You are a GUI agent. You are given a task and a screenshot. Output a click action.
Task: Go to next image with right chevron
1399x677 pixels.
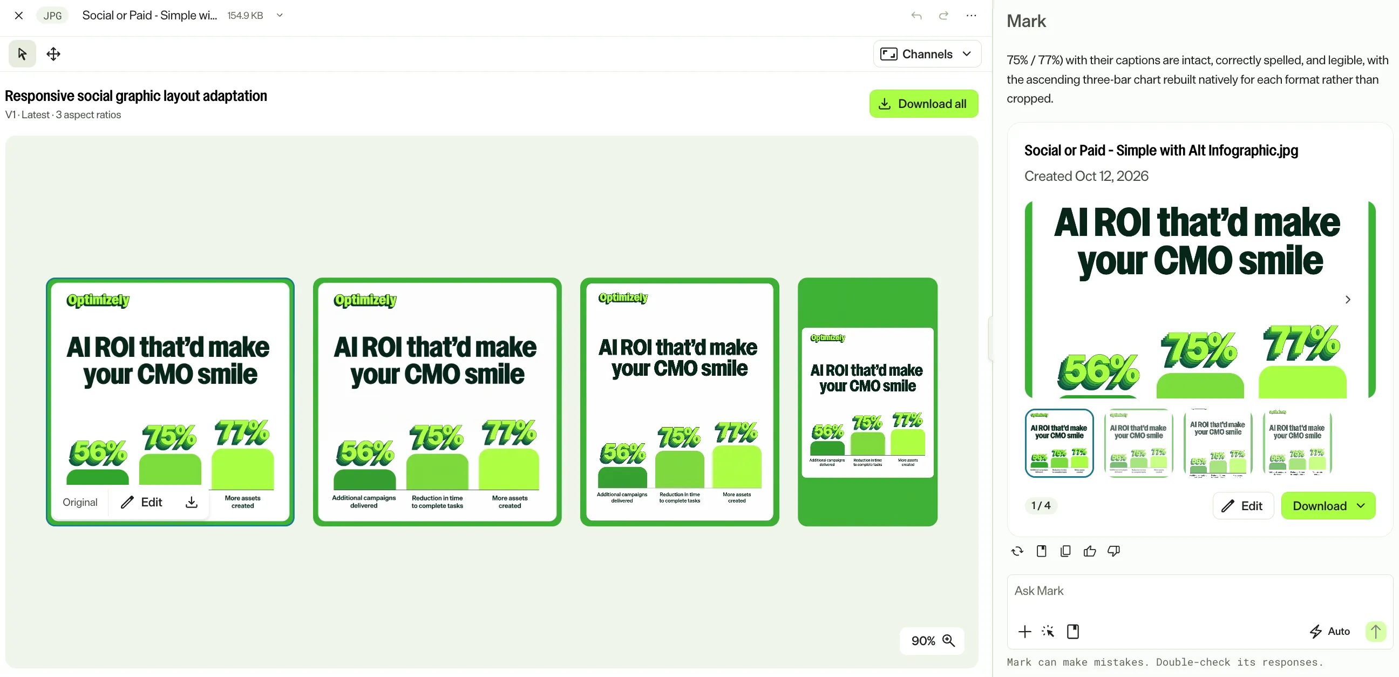click(x=1347, y=300)
